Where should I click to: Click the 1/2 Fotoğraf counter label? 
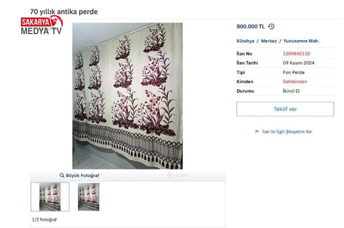click(44, 219)
